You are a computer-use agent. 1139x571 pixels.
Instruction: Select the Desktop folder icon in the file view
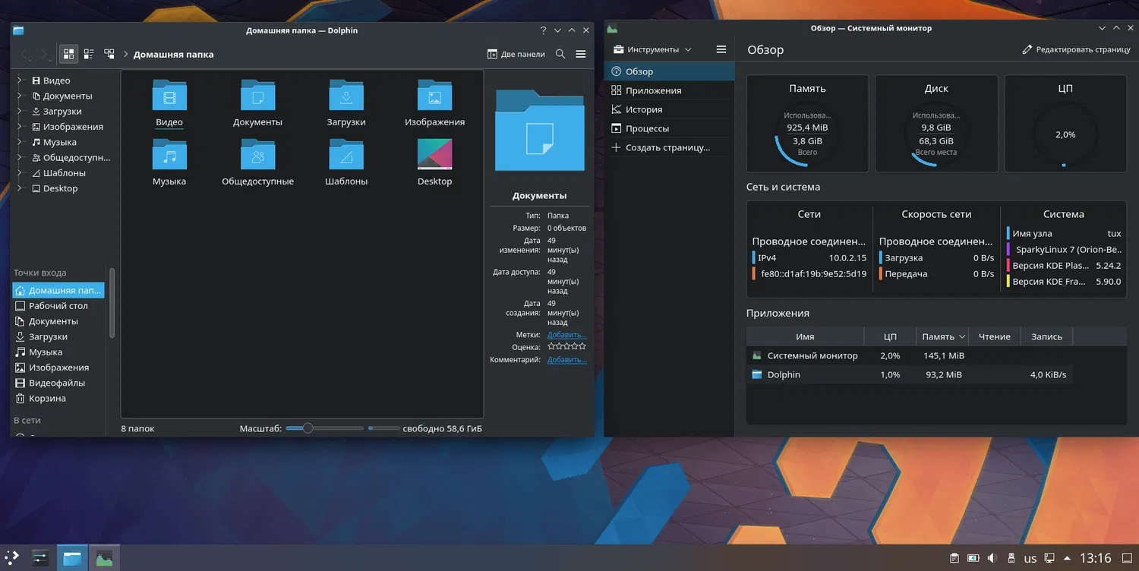(434, 155)
